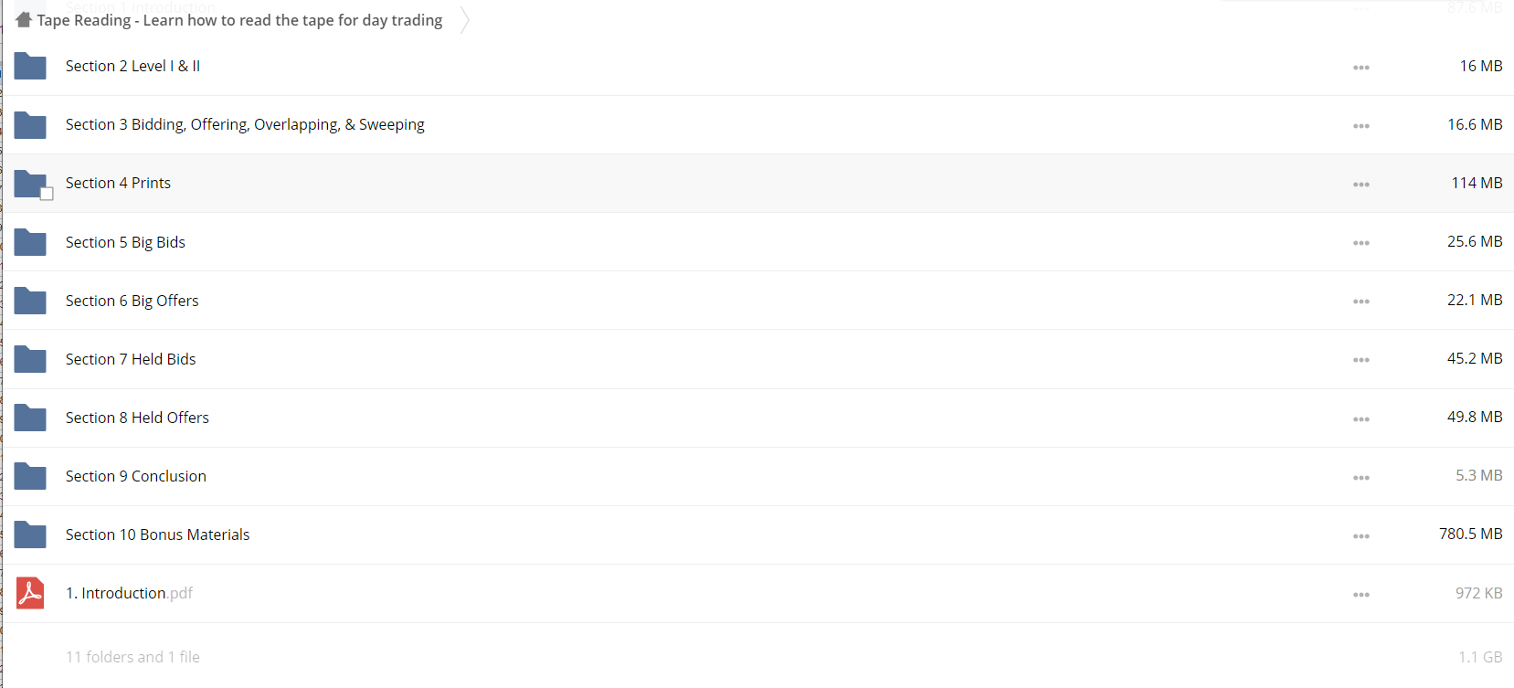Expand the more menu for Section 9 Conclusion
Viewport: 1514px width, 688px height.
tap(1361, 478)
